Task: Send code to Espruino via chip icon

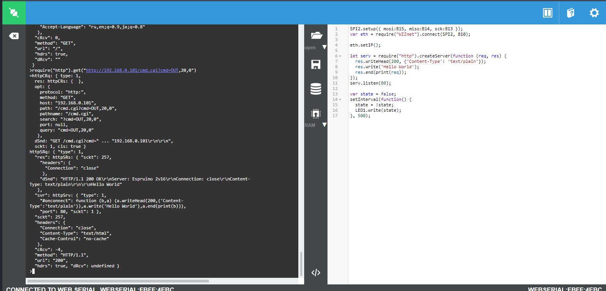Action: click(x=316, y=114)
